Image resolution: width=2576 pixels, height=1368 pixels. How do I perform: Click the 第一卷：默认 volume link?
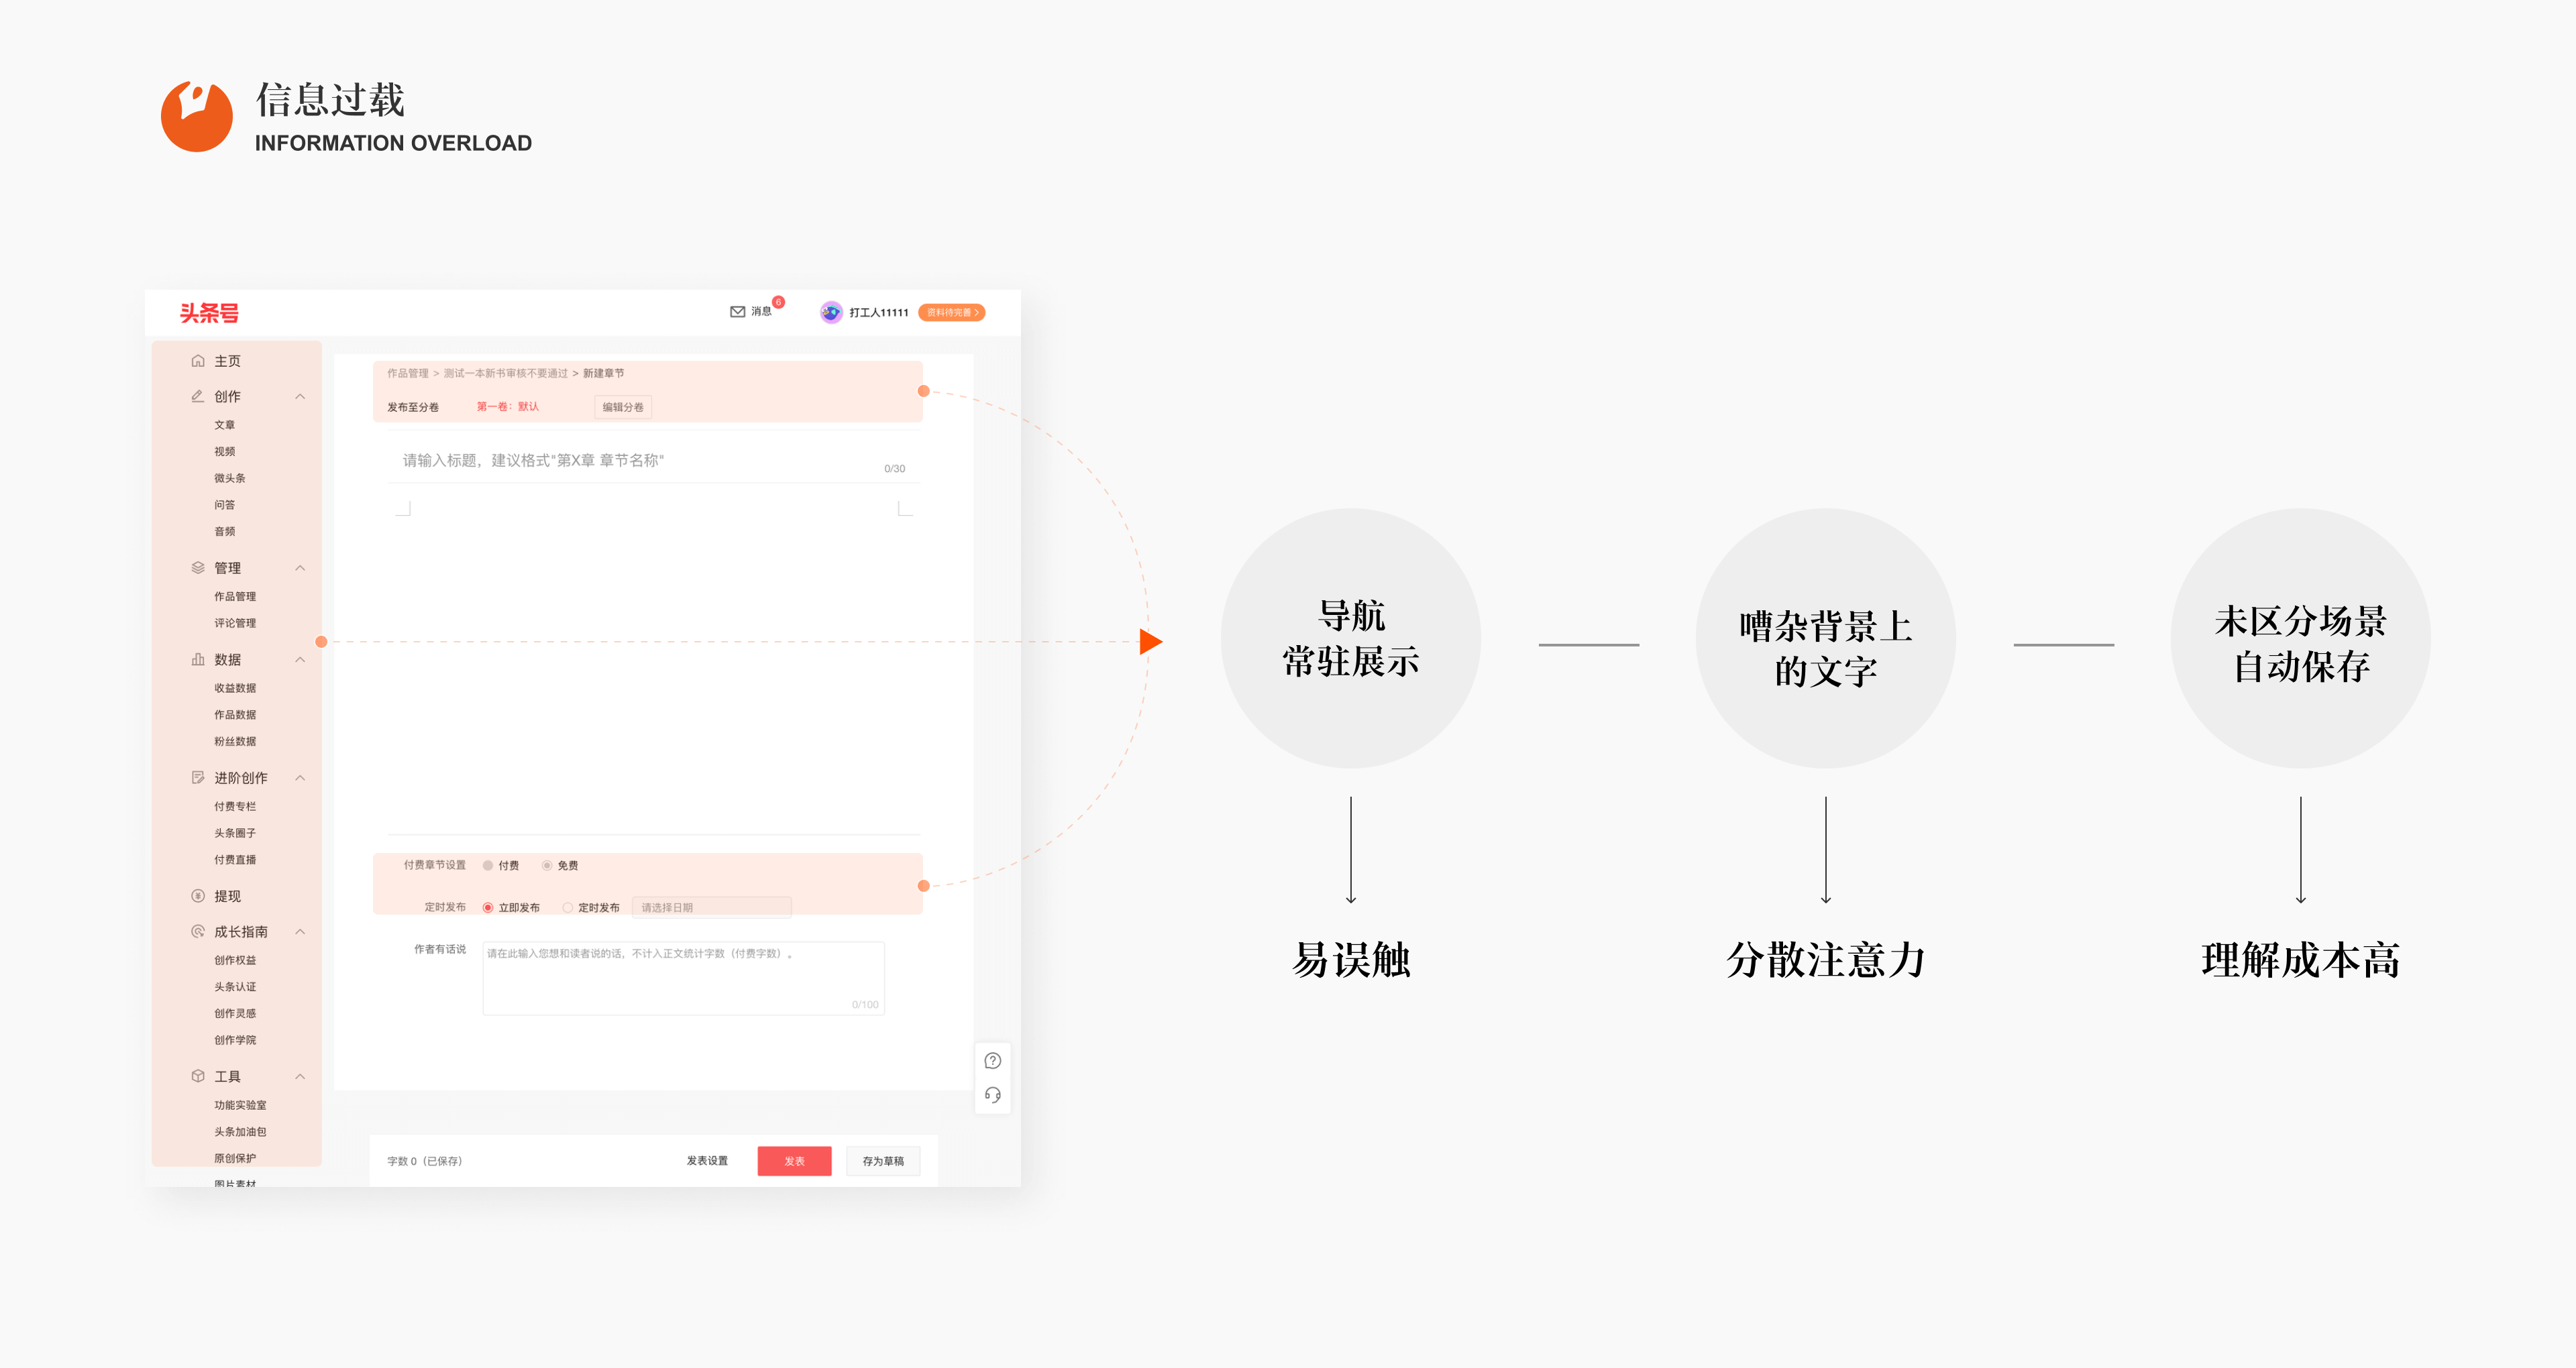(507, 407)
